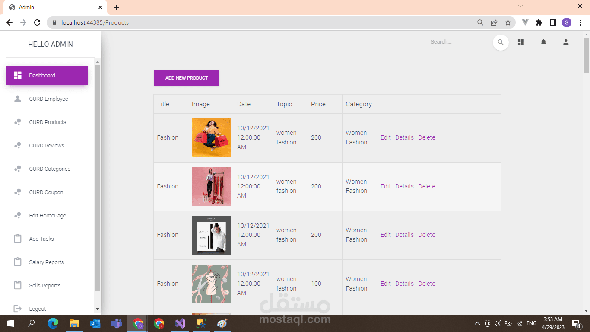Viewport: 590px width, 332px height.
Task: Click the zoom magnifier icon in address bar
Action: tap(480, 22)
